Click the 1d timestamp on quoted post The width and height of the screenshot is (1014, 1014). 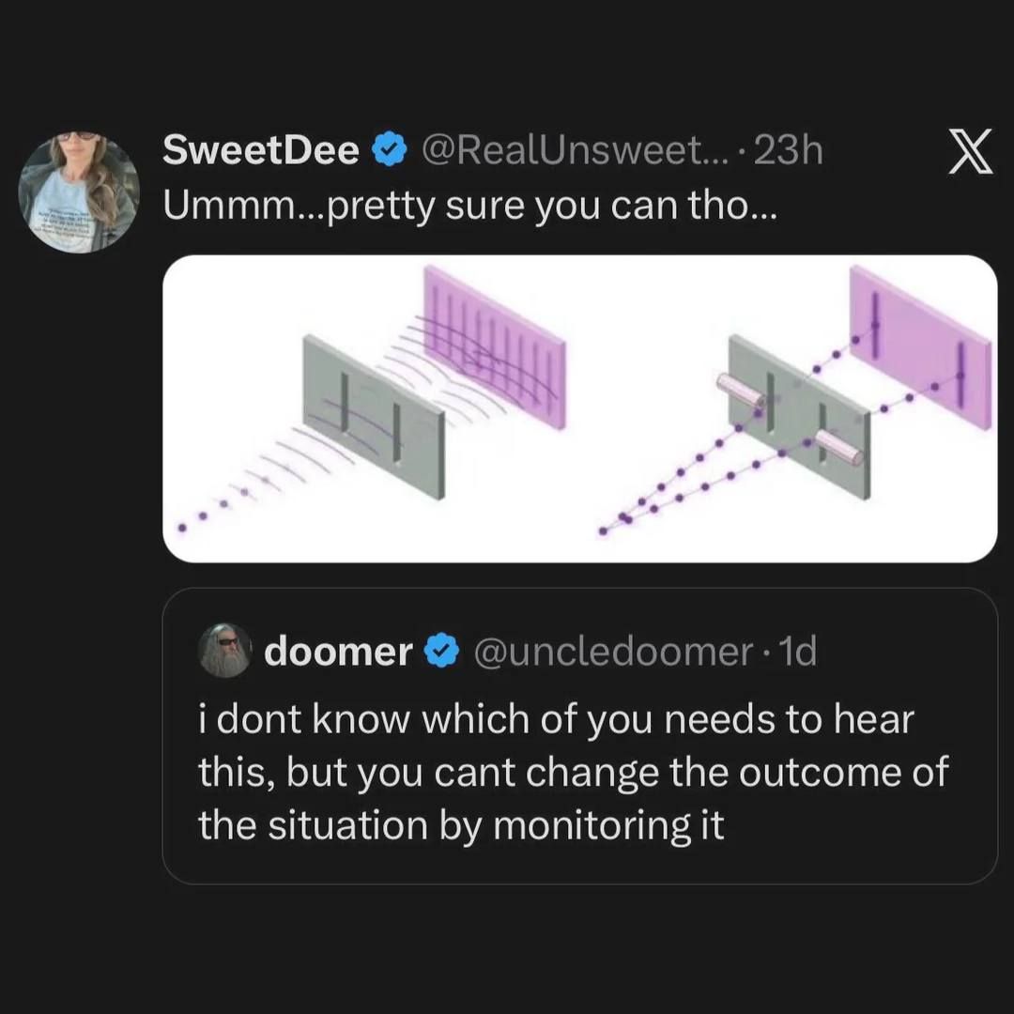[x=799, y=651]
